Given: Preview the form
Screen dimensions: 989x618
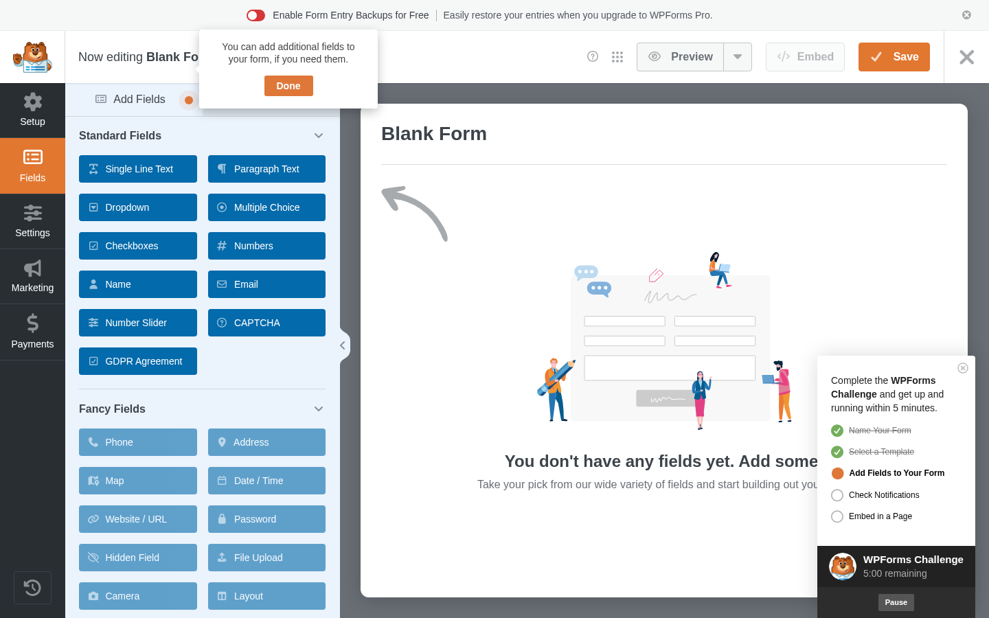Looking at the screenshot, I should coord(680,57).
